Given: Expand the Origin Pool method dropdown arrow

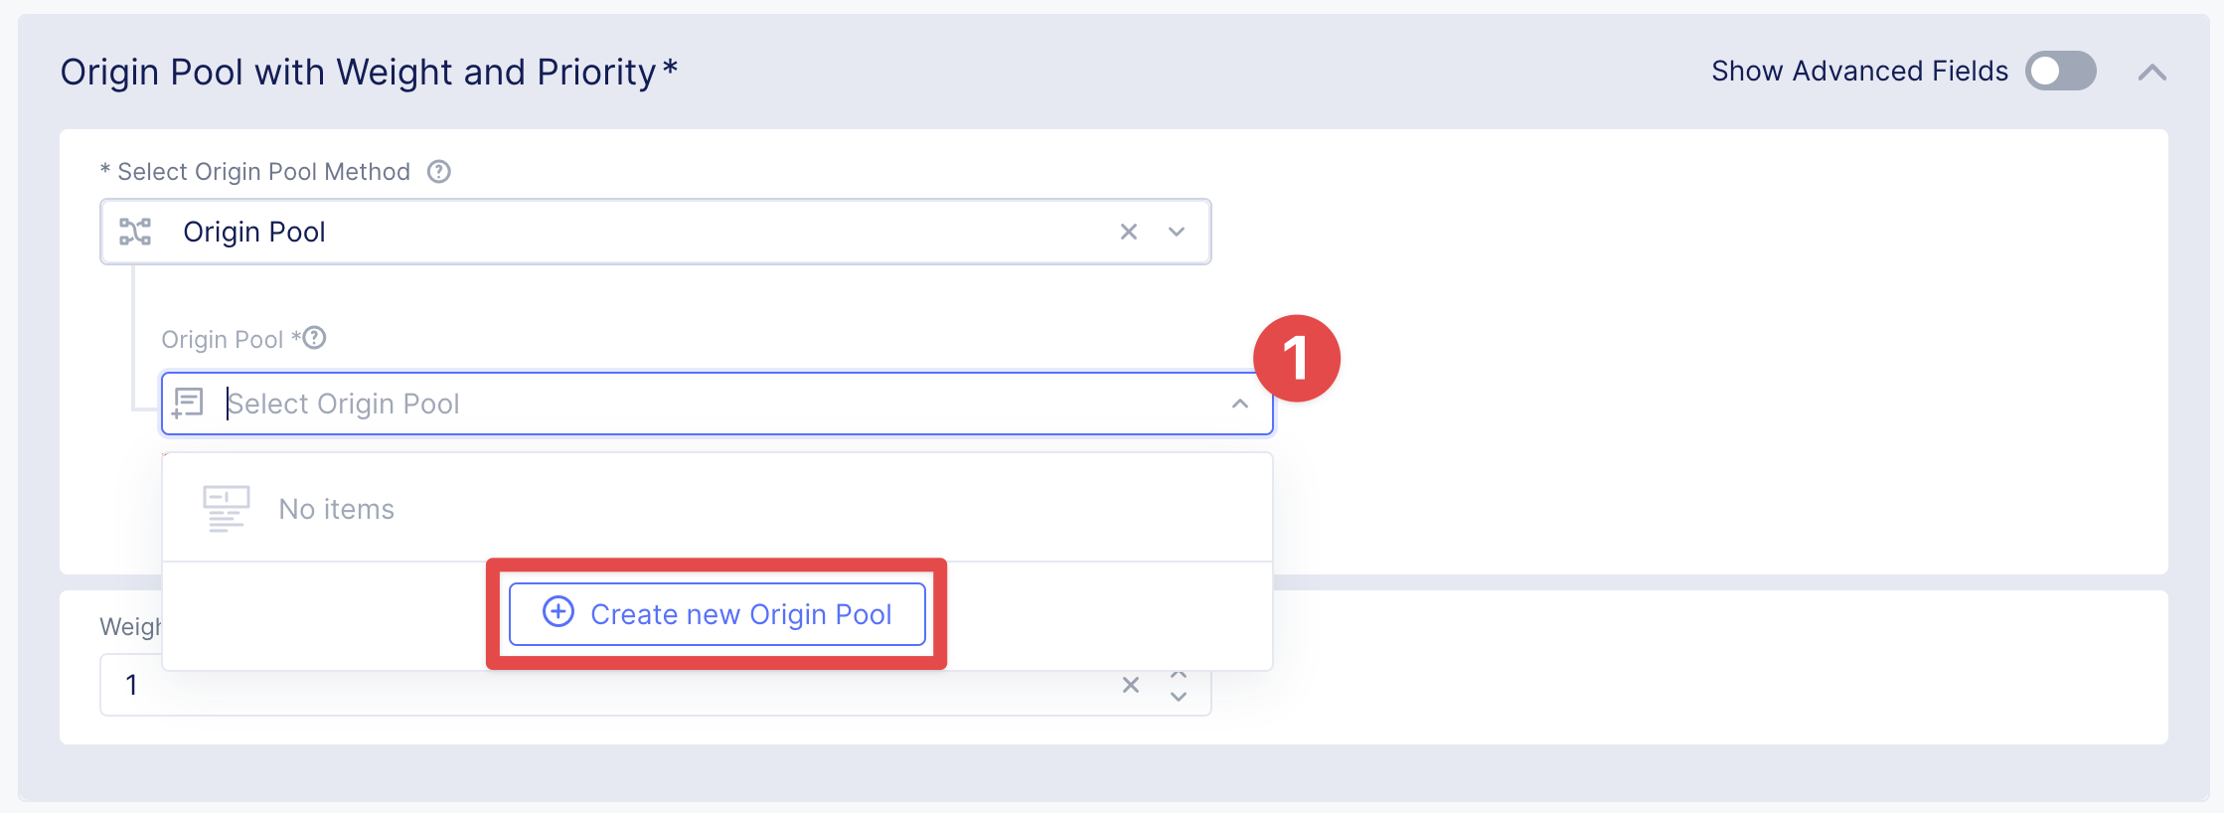Looking at the screenshot, I should coord(1177,232).
